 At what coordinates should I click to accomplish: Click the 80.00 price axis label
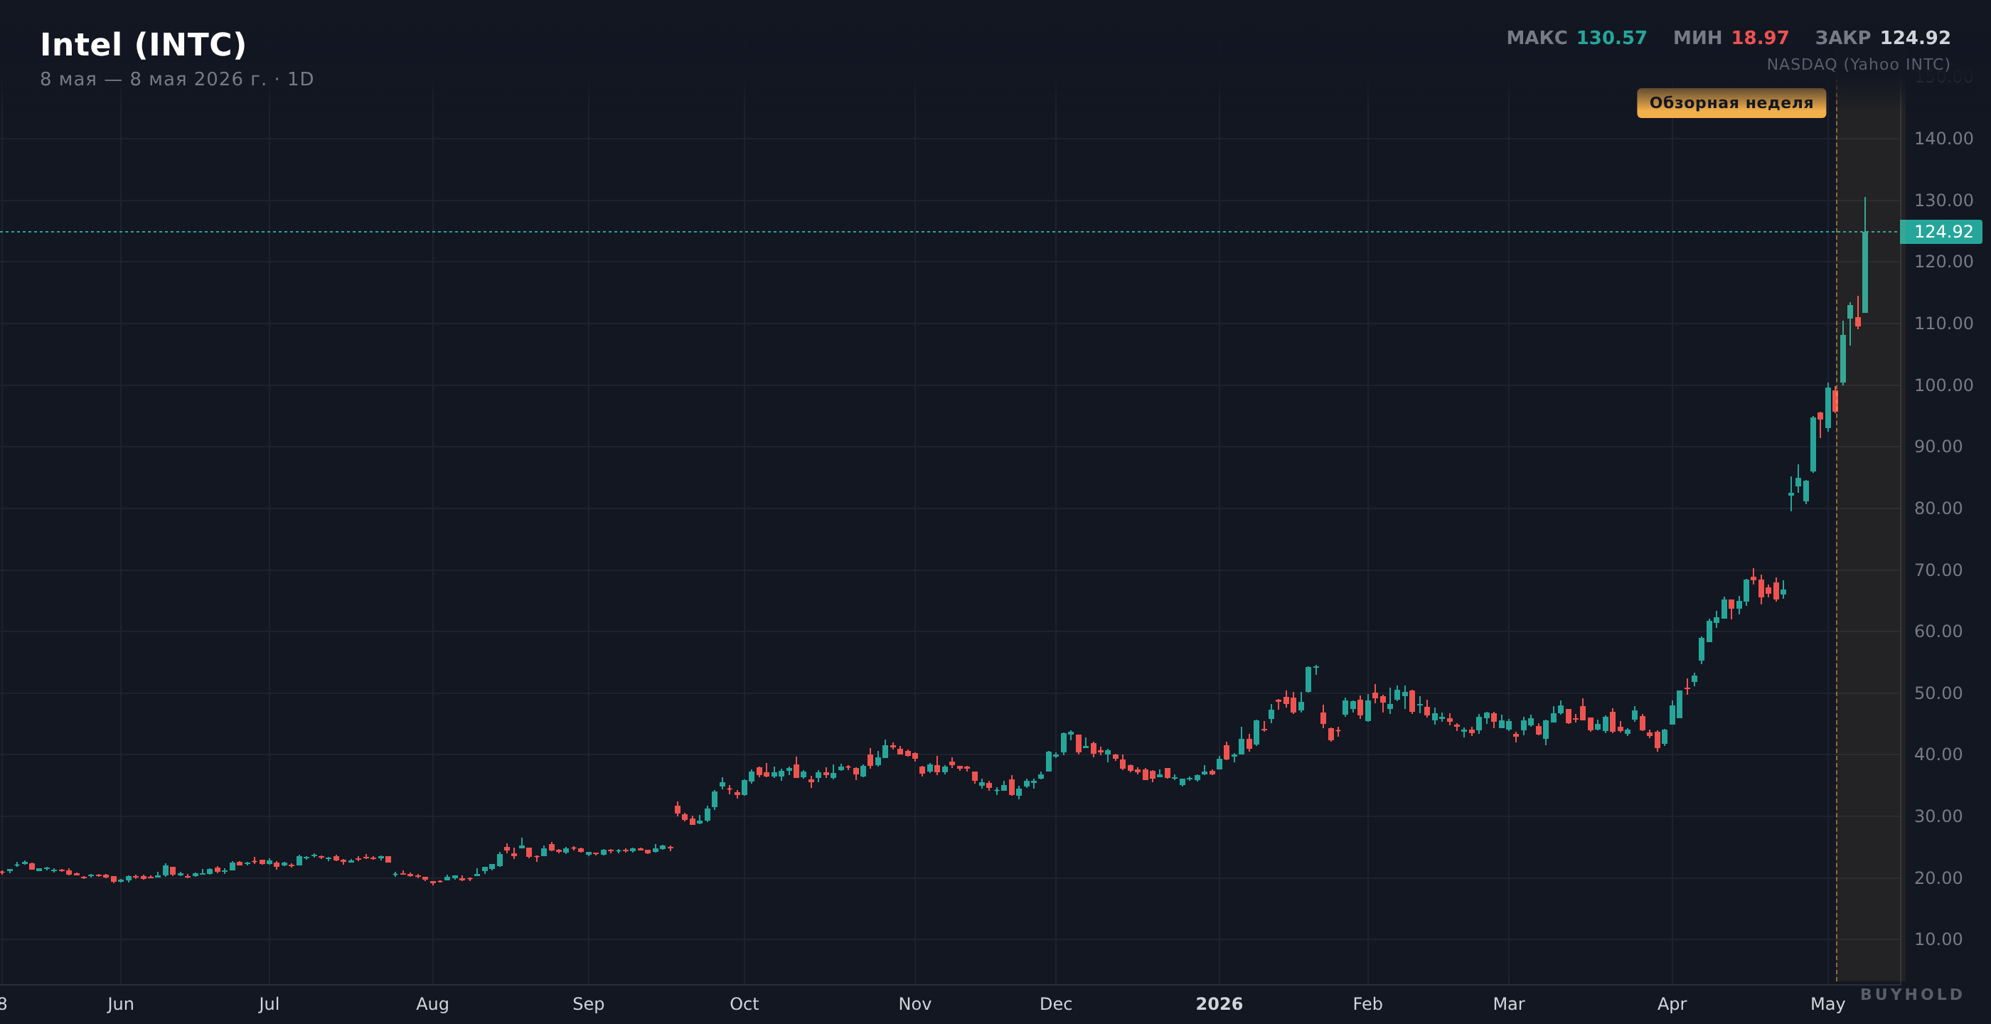click(1938, 508)
